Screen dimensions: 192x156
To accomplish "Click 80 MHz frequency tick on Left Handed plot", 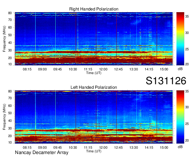I will click(x=10, y=91).
